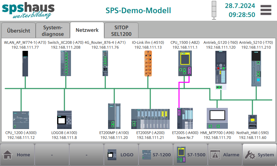Click IP address 192.168.111.60

(253, 138)
